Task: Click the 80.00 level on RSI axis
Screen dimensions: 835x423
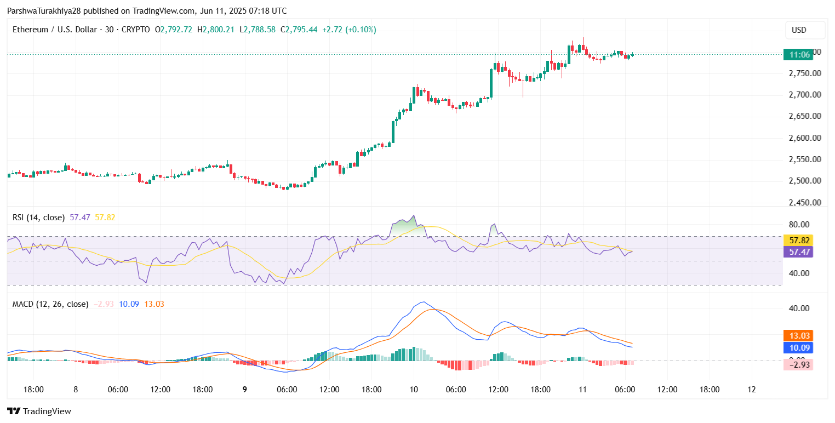Action: click(x=800, y=224)
